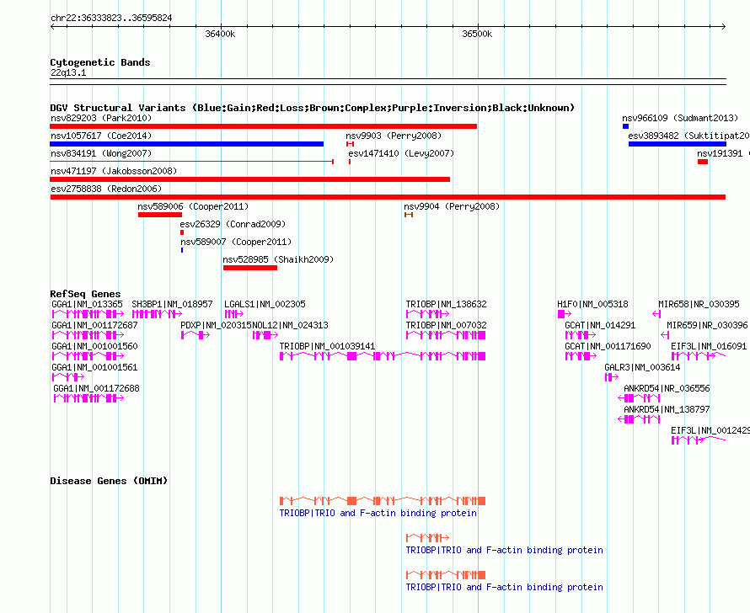Open the RefSeq Genes track heading
Screen dimensions: 750x613
[x=85, y=294]
